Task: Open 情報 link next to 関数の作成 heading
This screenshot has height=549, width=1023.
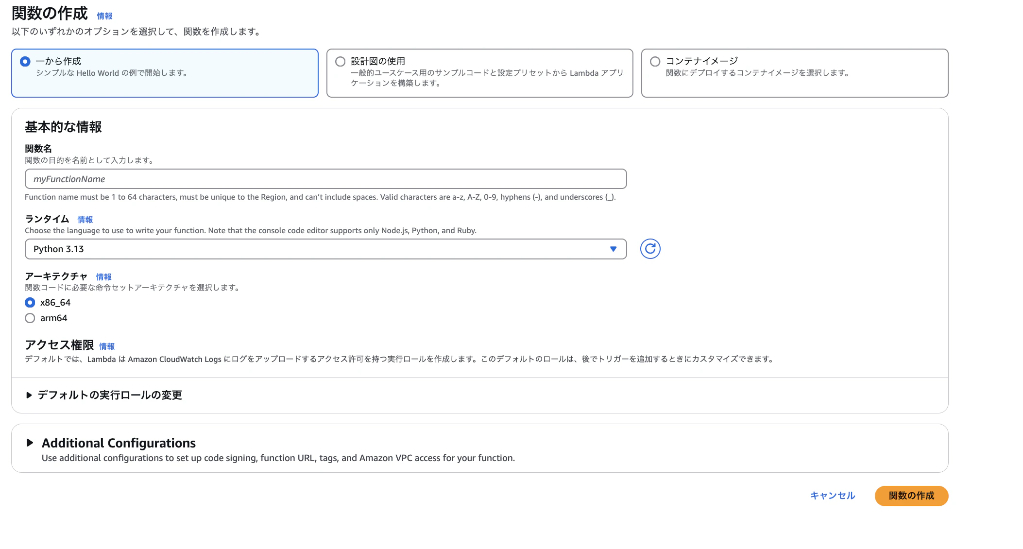Action: pyautogui.click(x=104, y=16)
